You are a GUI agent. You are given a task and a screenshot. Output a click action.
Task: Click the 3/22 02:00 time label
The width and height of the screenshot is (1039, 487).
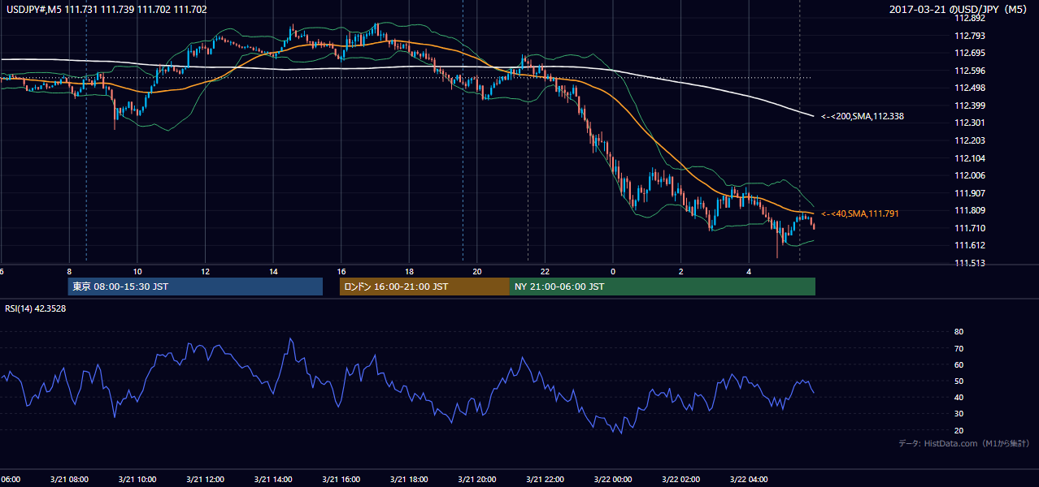[x=681, y=480]
